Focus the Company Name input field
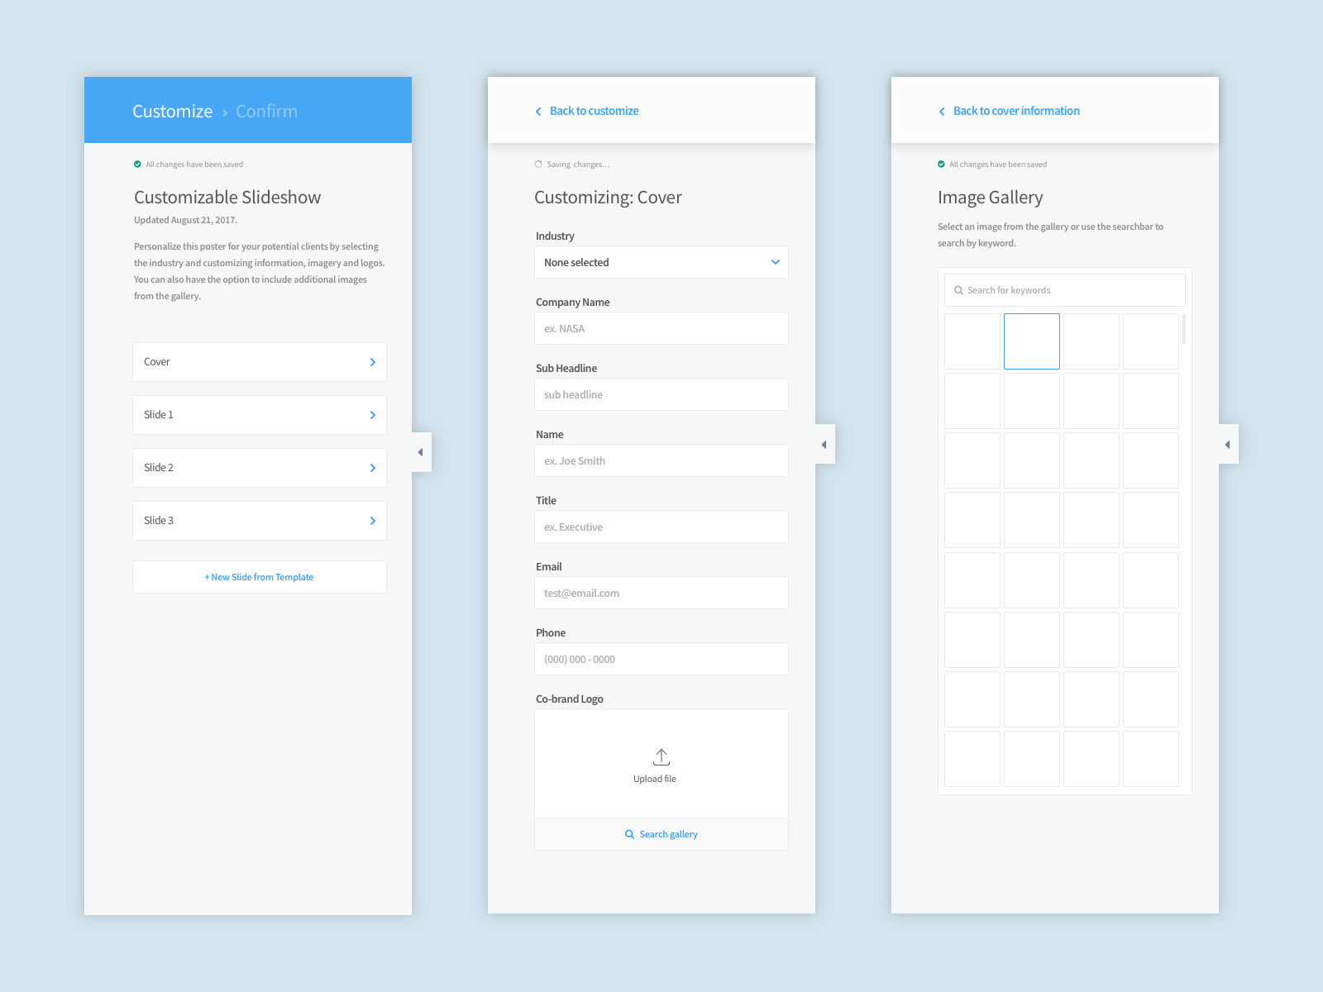Image resolution: width=1323 pixels, height=992 pixels. coord(661,328)
